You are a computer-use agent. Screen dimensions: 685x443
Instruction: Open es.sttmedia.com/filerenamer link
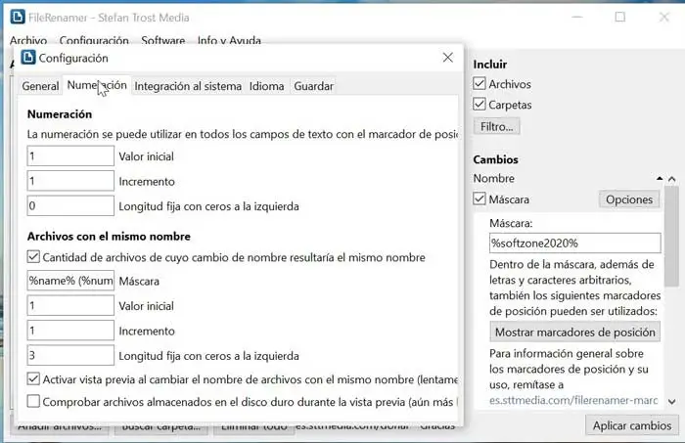[x=573, y=400]
